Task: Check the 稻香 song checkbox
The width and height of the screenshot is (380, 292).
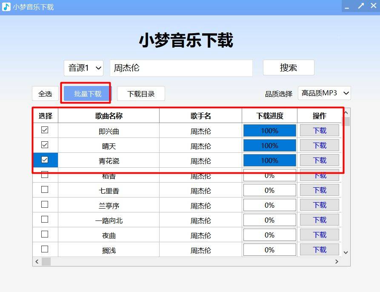Action: (x=45, y=175)
